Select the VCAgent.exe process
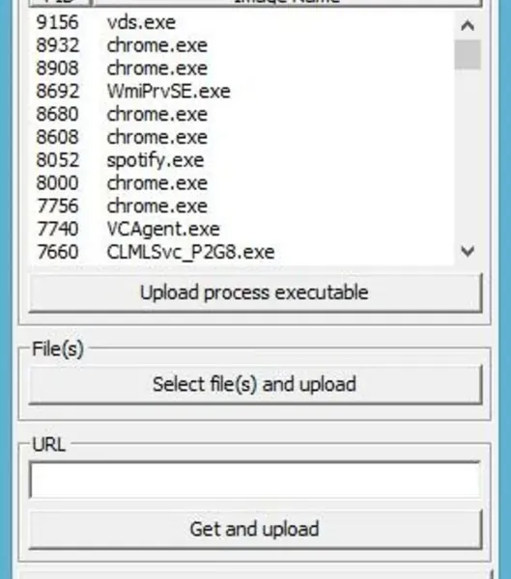 (241, 229)
